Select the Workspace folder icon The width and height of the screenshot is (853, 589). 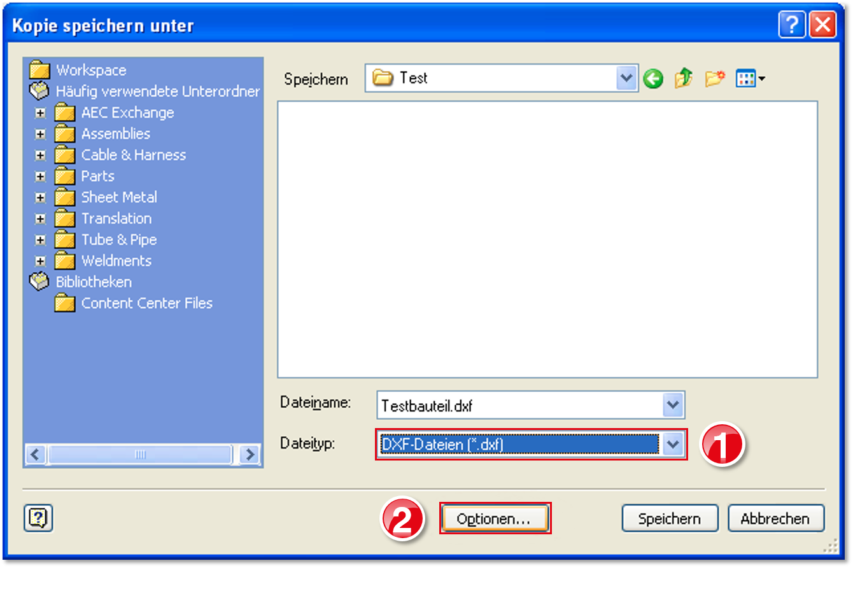(39, 70)
